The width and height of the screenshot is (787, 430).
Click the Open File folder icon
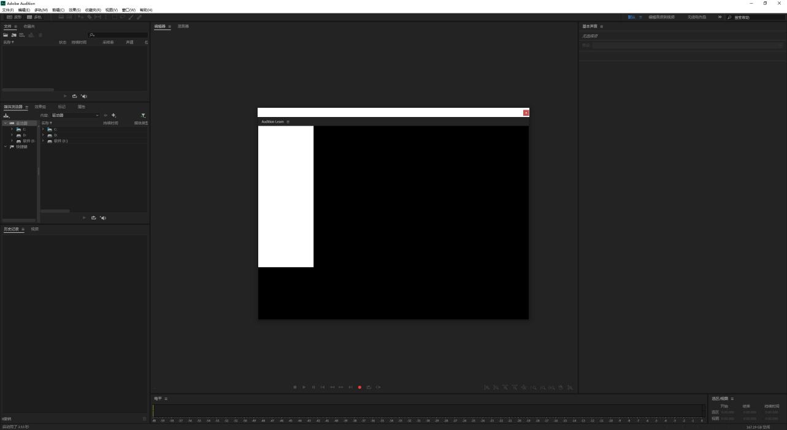pos(6,35)
